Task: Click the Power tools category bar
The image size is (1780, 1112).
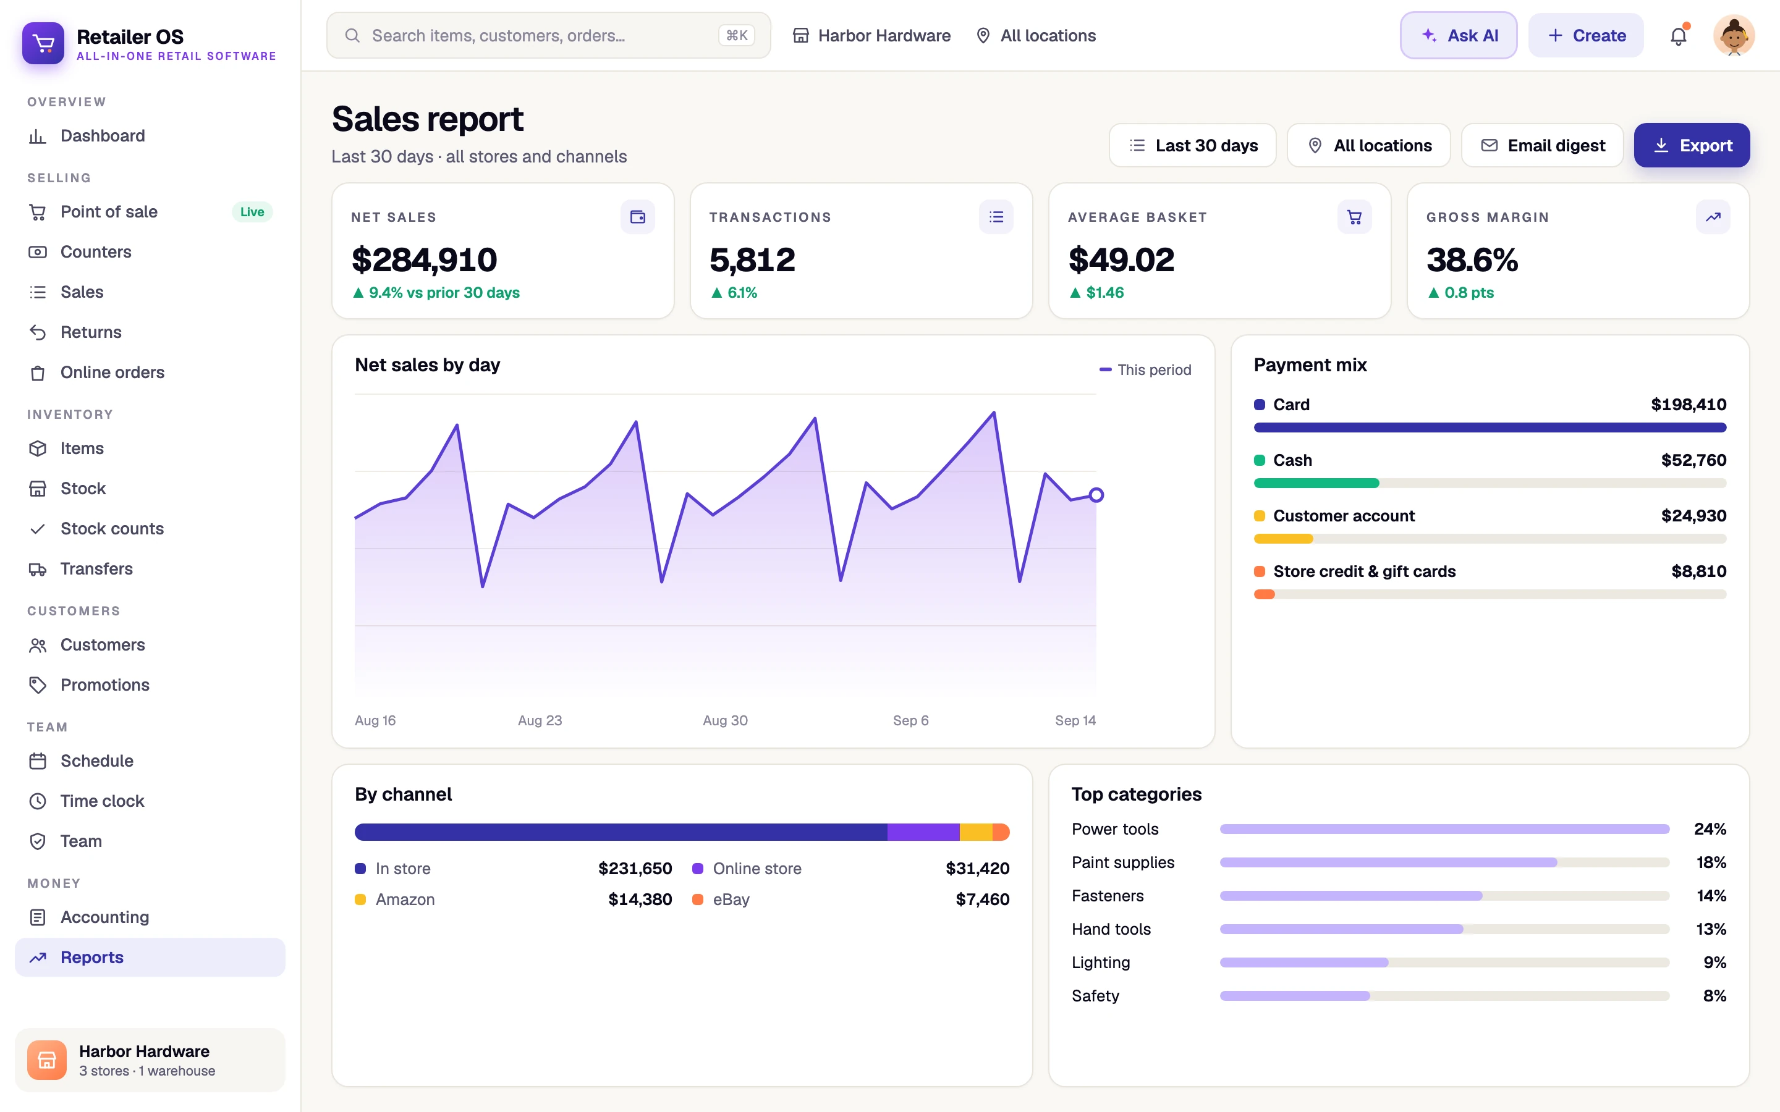Action: pos(1444,829)
